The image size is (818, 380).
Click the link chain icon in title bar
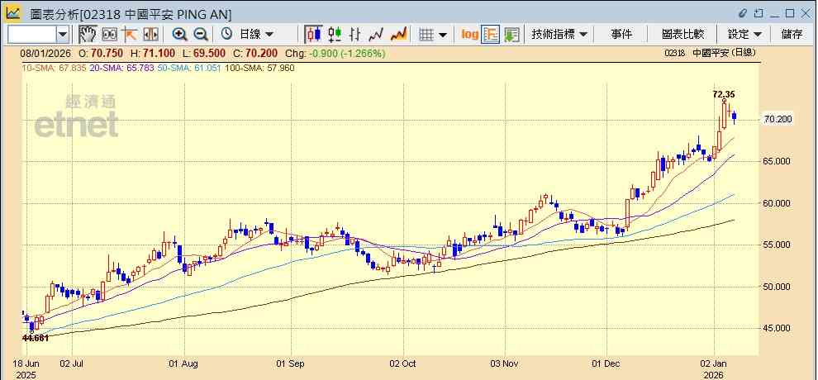pos(744,12)
